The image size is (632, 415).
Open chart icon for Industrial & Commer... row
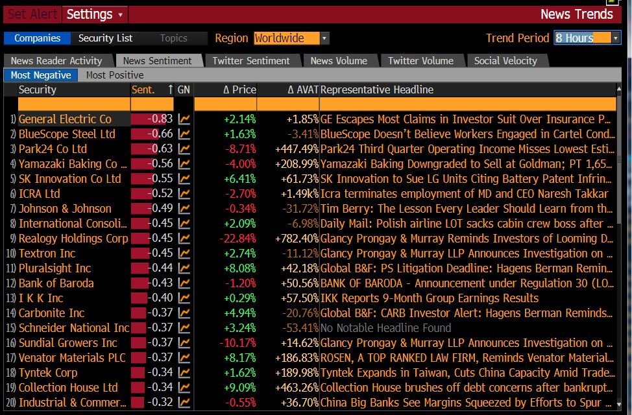click(x=184, y=403)
